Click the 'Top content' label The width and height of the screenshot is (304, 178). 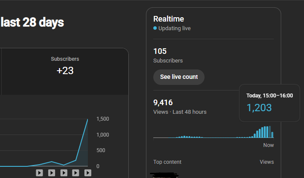[168, 162]
